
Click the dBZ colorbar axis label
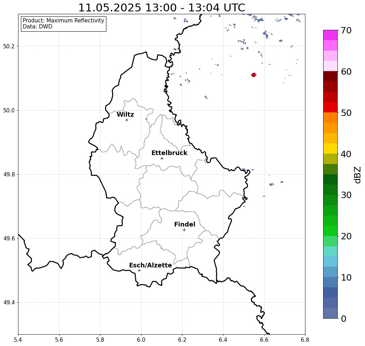pyautogui.click(x=357, y=175)
